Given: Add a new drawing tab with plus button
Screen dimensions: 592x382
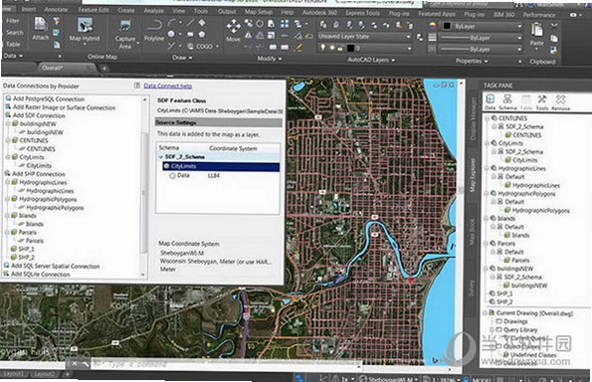Looking at the screenshot, I should click(104, 69).
